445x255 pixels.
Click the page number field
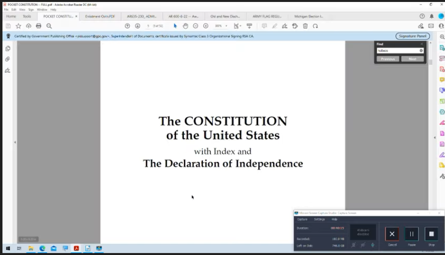point(148,26)
